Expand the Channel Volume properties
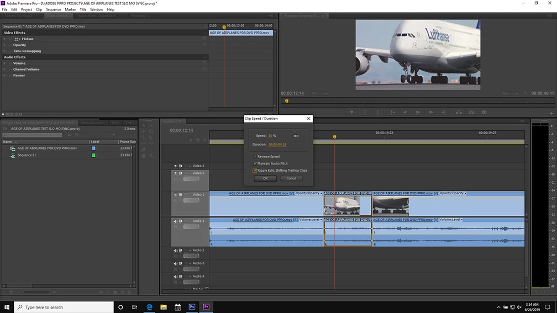 4,69
